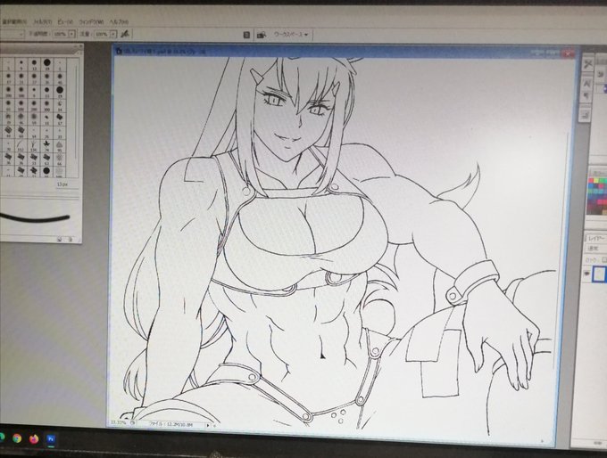Select the layer thumbnail in Layers panel

pos(599,274)
